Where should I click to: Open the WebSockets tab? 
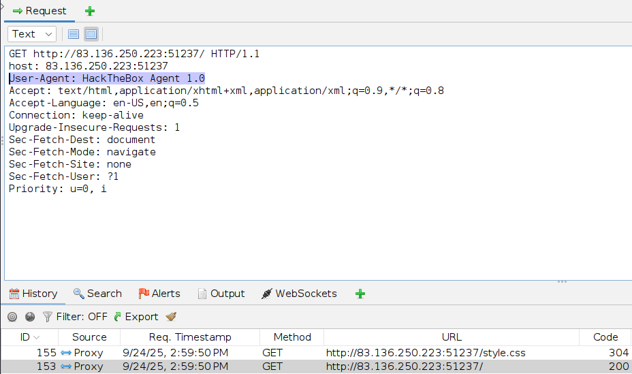[299, 294]
